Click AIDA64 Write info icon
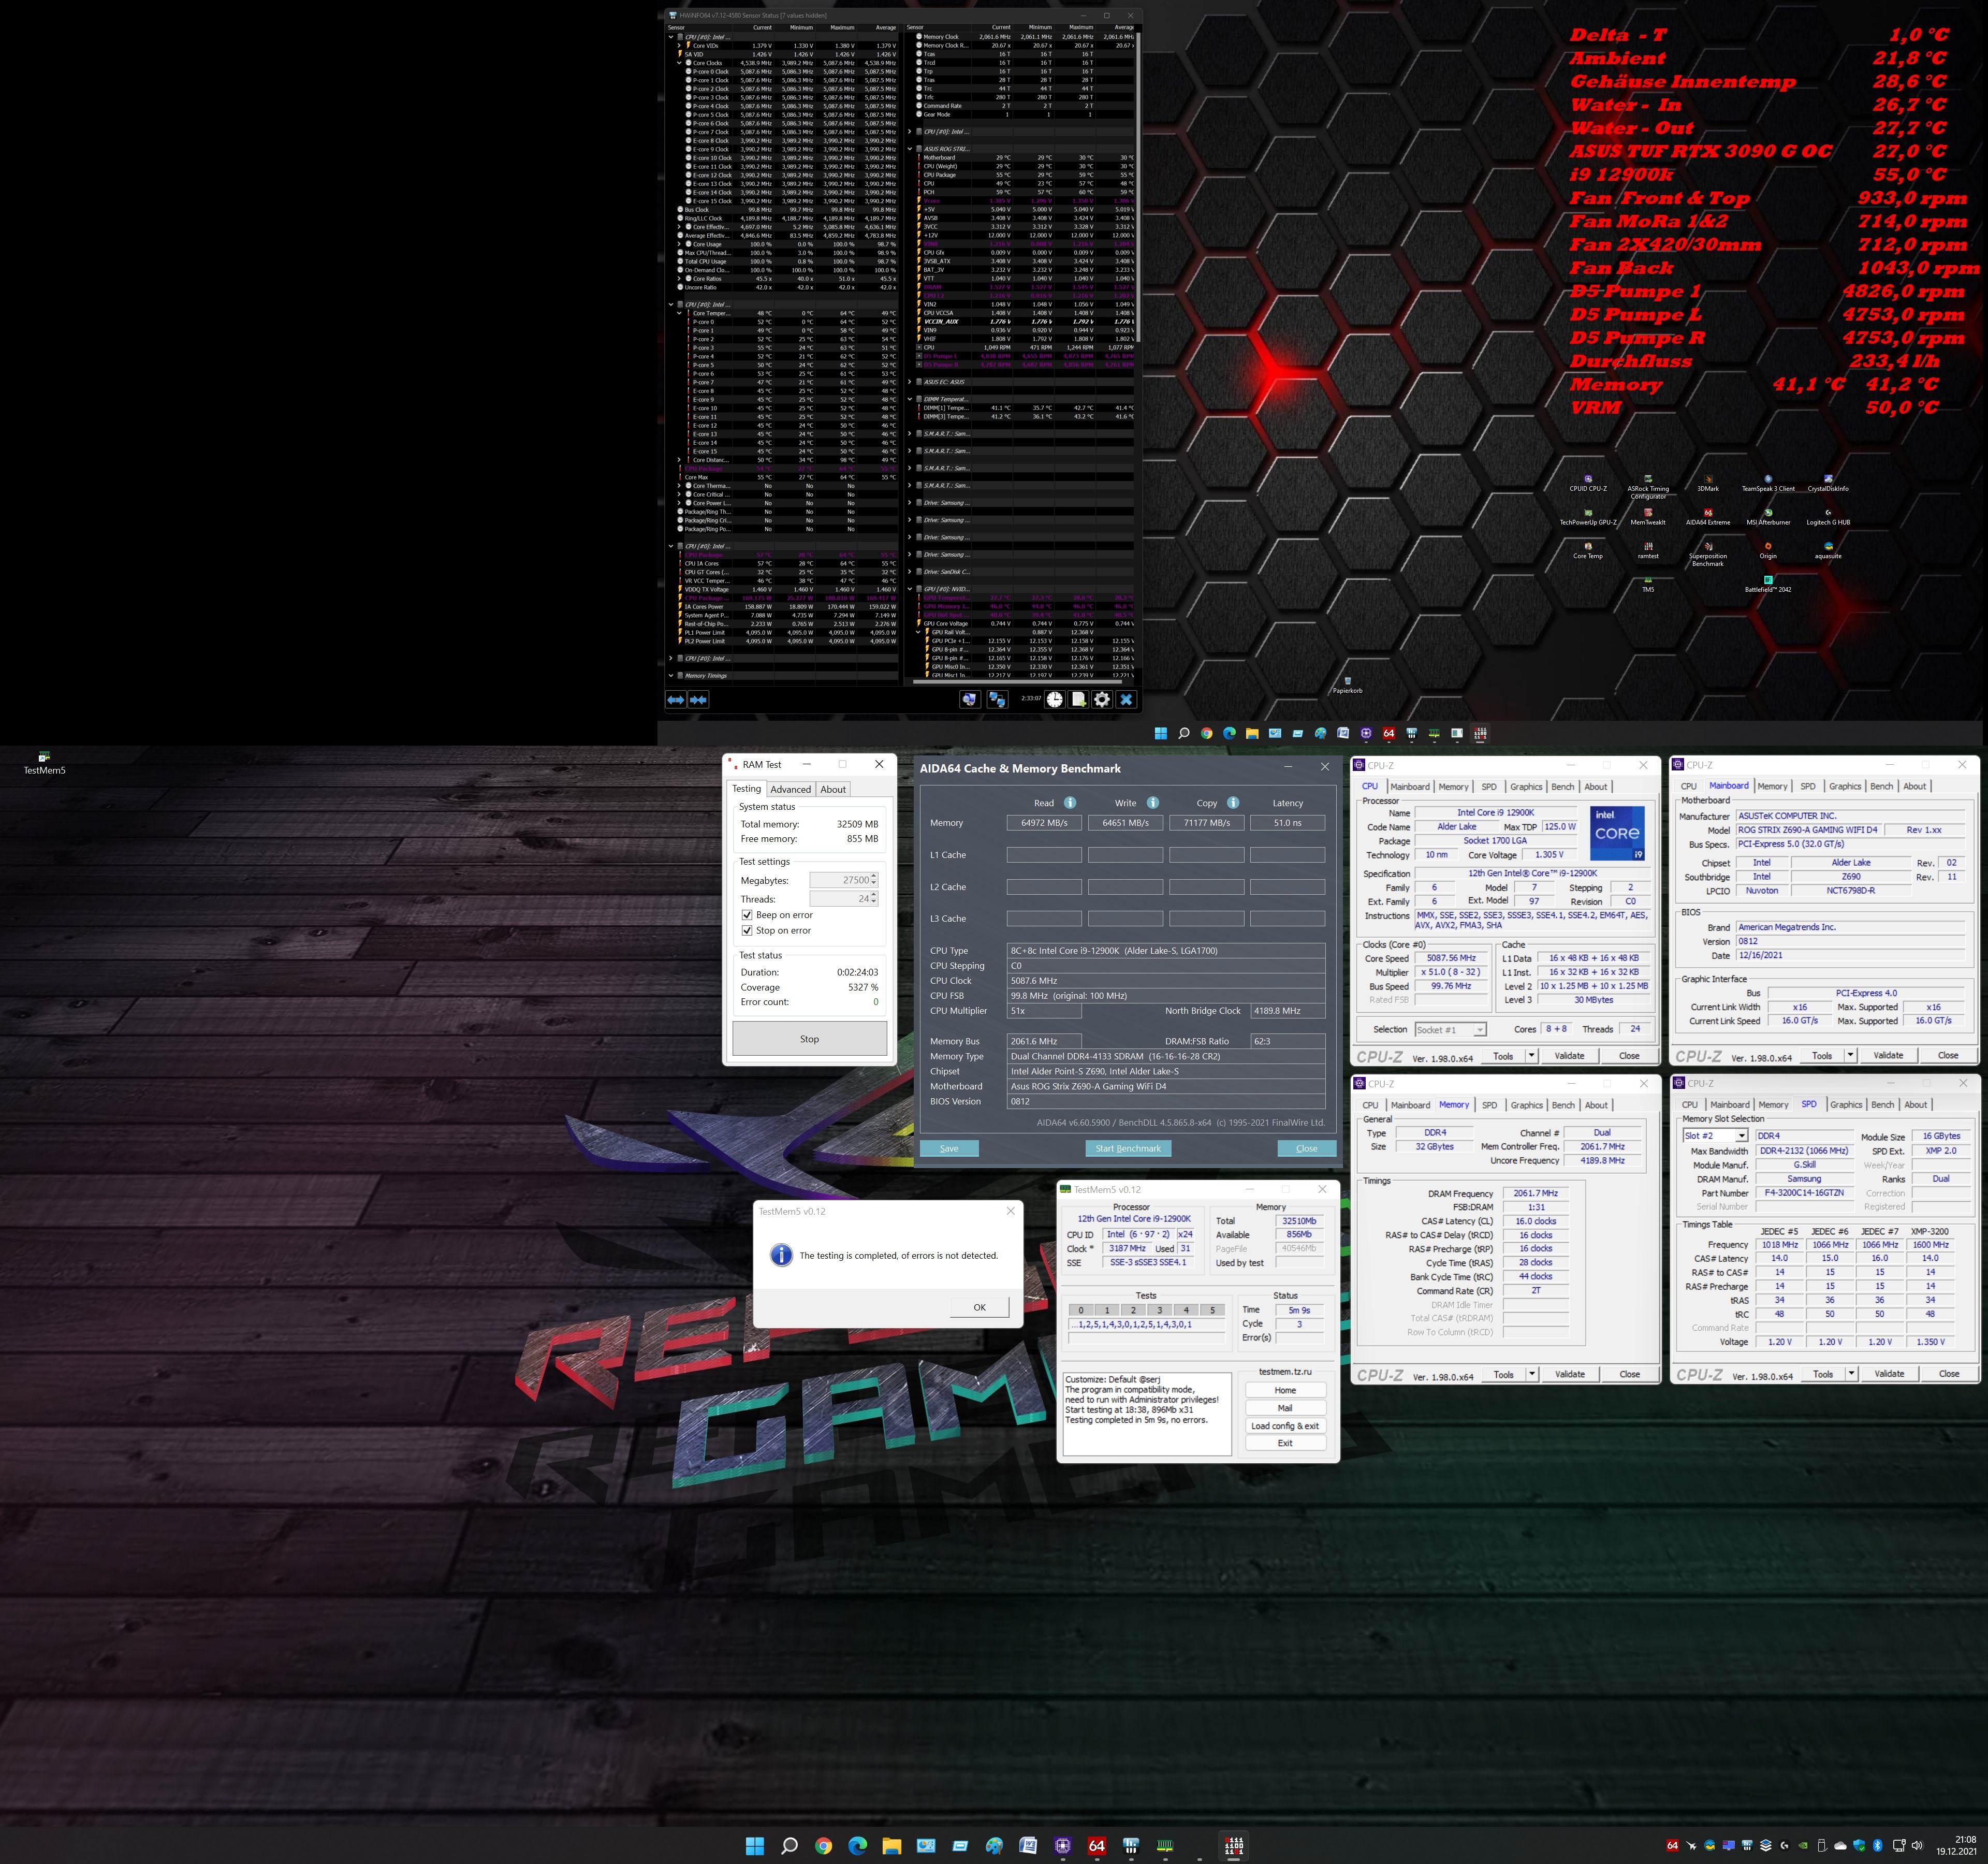This screenshot has height=1864, width=1988. [1153, 803]
